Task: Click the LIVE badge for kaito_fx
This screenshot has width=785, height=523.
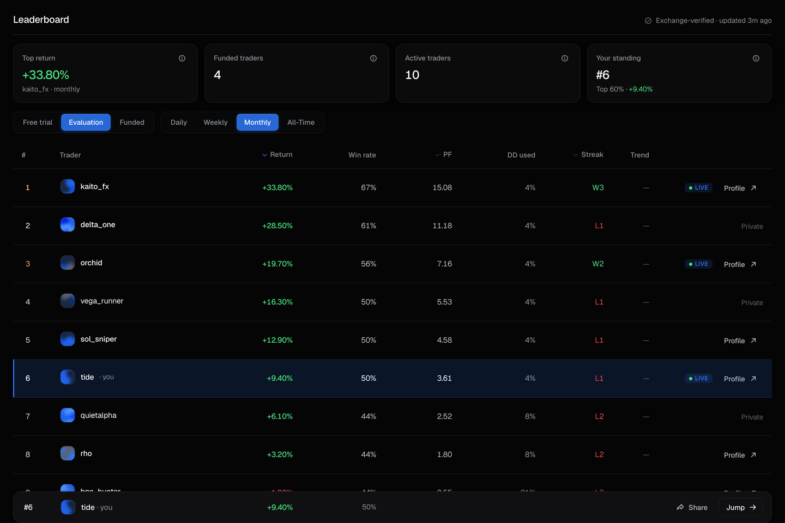Action: (698, 187)
